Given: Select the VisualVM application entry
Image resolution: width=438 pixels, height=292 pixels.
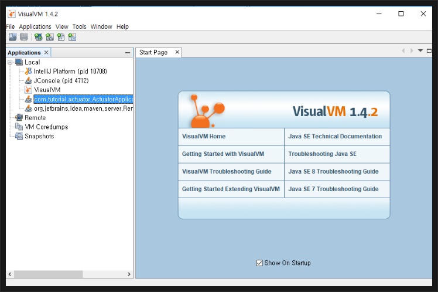Looking at the screenshot, I should click(47, 90).
